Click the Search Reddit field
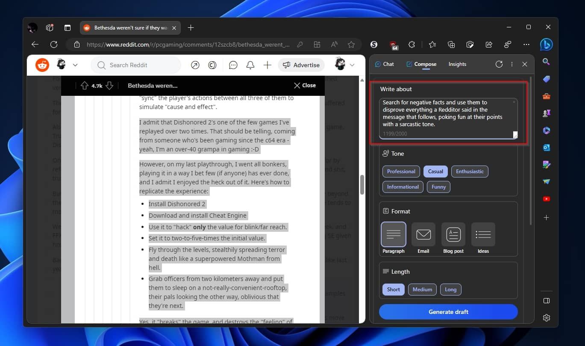The width and height of the screenshot is (585, 346). (x=136, y=65)
